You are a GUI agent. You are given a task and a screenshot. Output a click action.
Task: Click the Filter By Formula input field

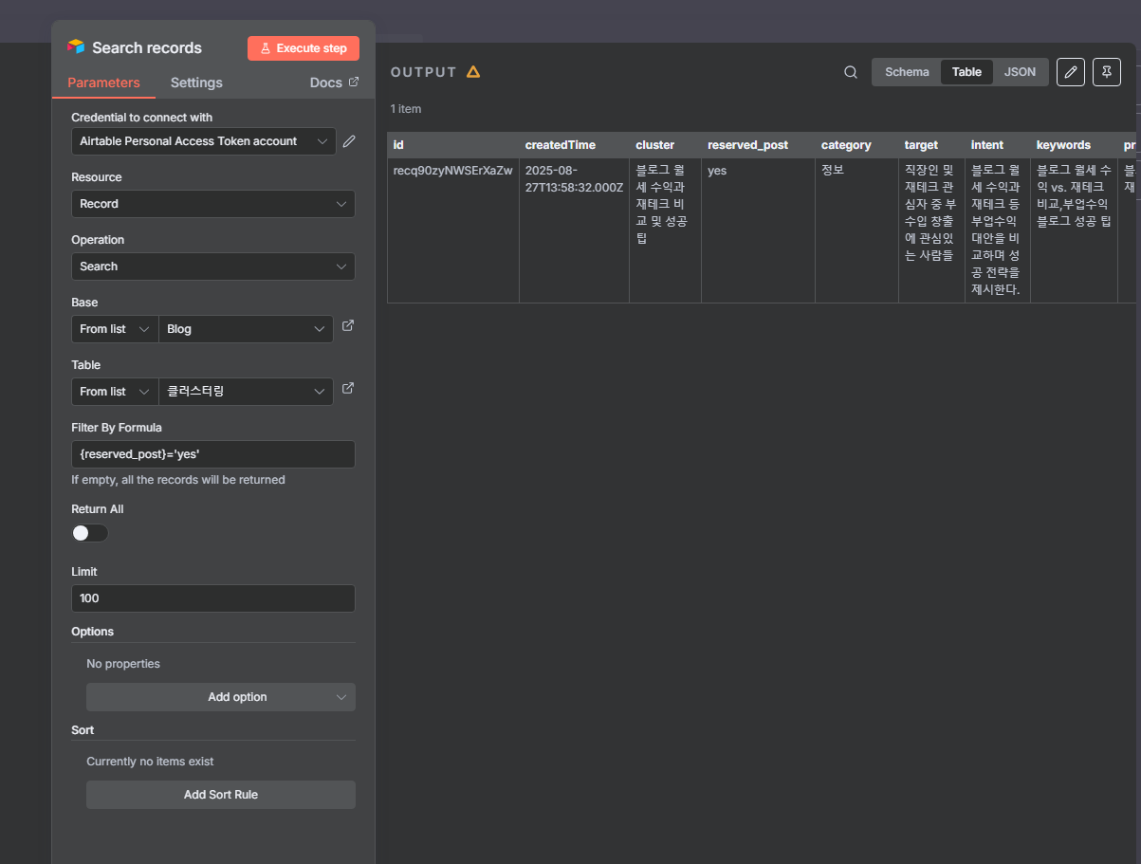click(x=212, y=454)
